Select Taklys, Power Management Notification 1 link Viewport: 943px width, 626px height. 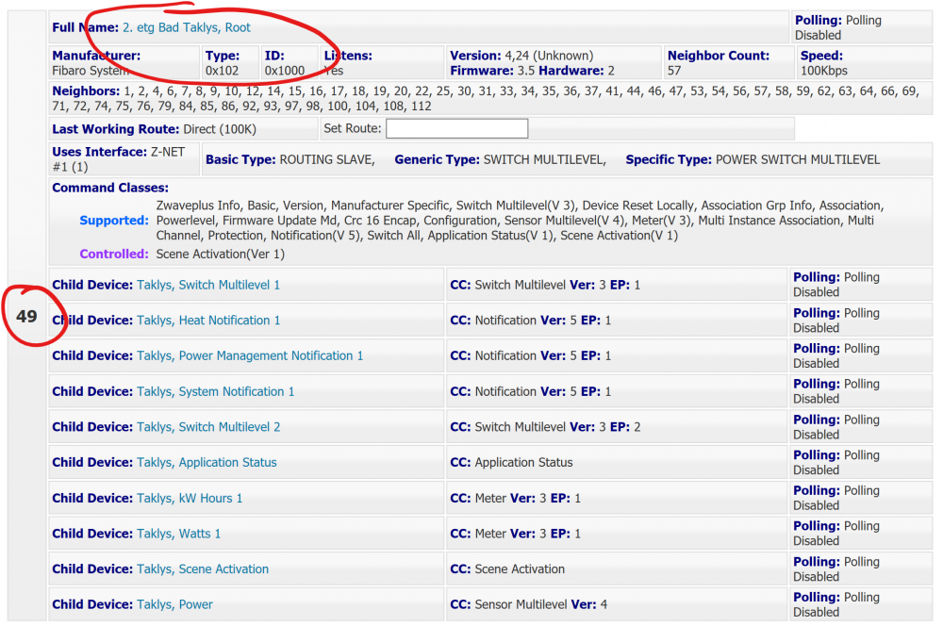(249, 356)
